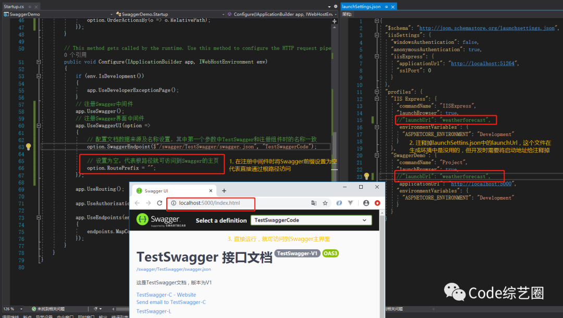The height and width of the screenshot is (318, 563).
Task: Open the SwaggerDemo project dropdown
Action: coord(58,15)
